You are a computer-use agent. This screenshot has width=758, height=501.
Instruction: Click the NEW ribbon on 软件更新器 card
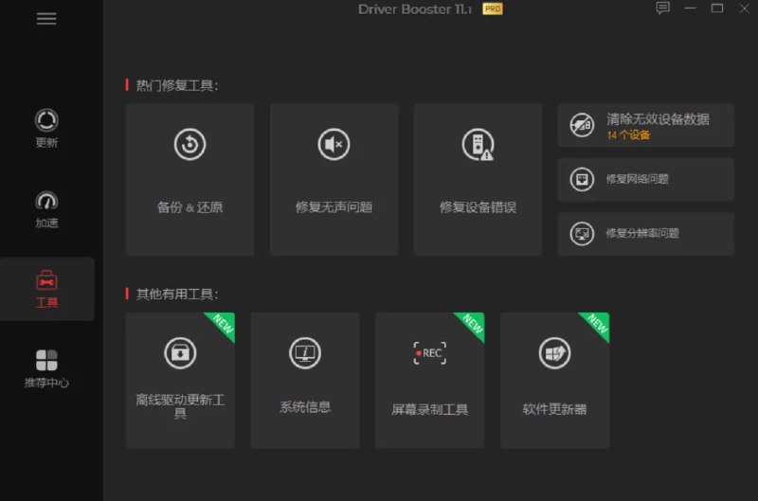597,324
